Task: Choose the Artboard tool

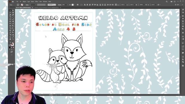Action: coord(10,37)
